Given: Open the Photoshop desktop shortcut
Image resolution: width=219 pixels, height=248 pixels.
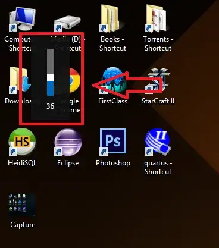Looking at the screenshot, I should click(x=112, y=142).
